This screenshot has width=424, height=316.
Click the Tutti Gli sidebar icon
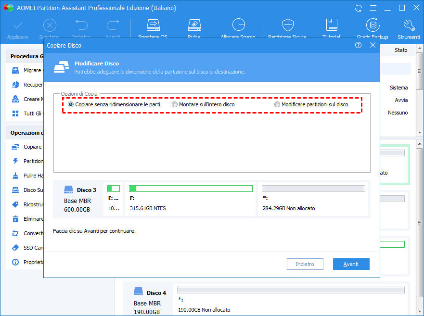(15, 114)
